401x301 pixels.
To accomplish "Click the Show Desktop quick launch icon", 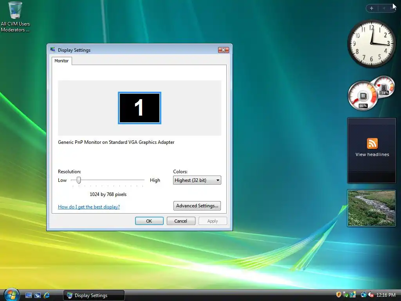I will pos(29,296).
